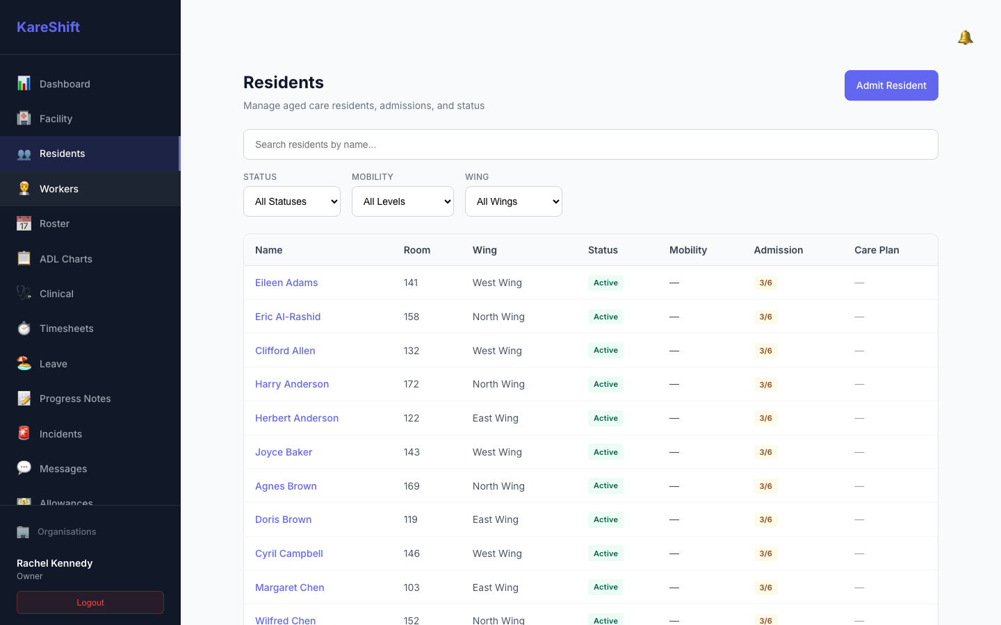Click Admit Resident button
1001x625 pixels.
[891, 85]
